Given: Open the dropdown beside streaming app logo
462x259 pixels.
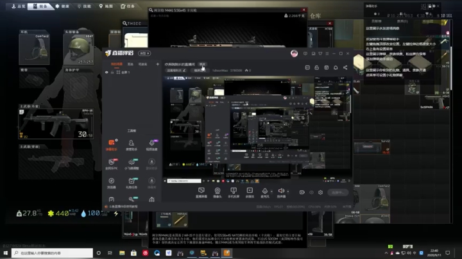Looking at the screenshot, I should pyautogui.click(x=144, y=53).
